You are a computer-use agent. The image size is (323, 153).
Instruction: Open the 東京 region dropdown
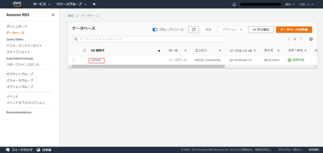click(289, 4)
